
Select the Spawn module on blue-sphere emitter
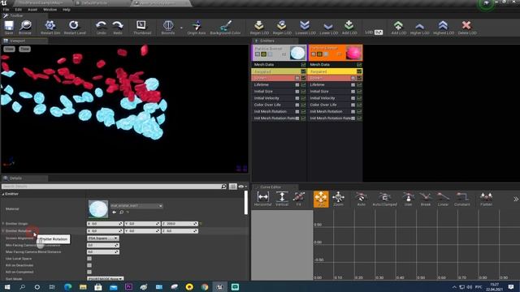[x=279, y=78]
